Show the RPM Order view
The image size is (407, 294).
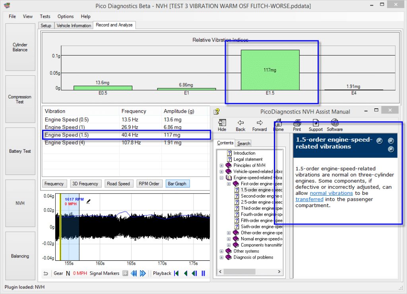click(x=149, y=184)
